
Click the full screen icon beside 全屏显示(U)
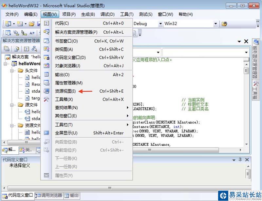click(47, 133)
